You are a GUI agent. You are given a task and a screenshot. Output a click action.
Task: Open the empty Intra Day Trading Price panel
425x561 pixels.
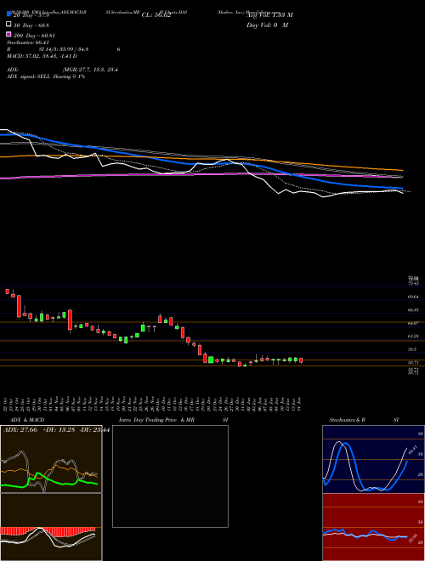(170, 476)
